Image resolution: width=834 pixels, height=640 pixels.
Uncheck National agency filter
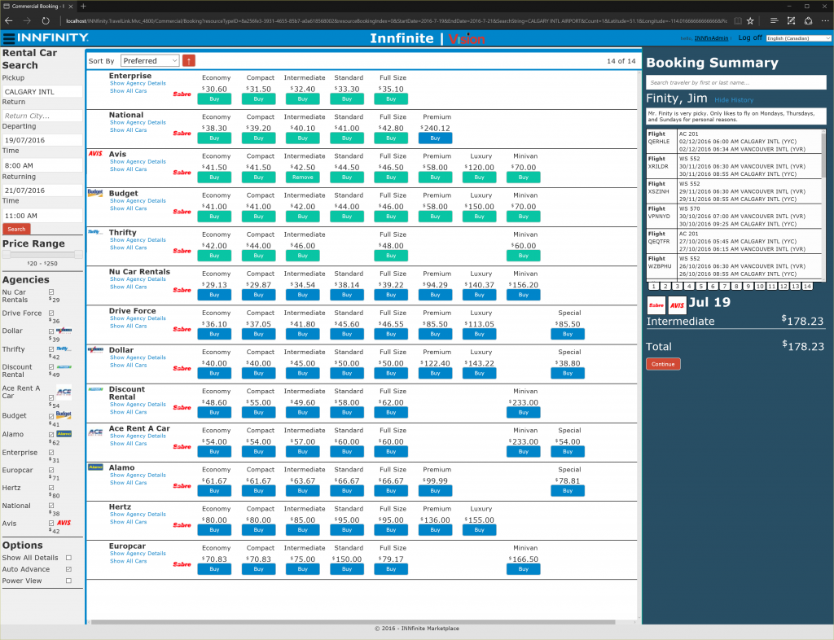click(51, 506)
